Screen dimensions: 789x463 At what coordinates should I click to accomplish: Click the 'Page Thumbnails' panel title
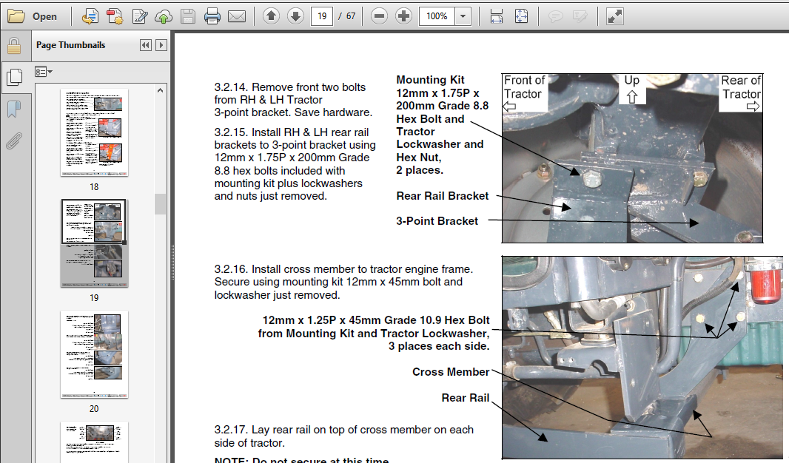coord(70,45)
